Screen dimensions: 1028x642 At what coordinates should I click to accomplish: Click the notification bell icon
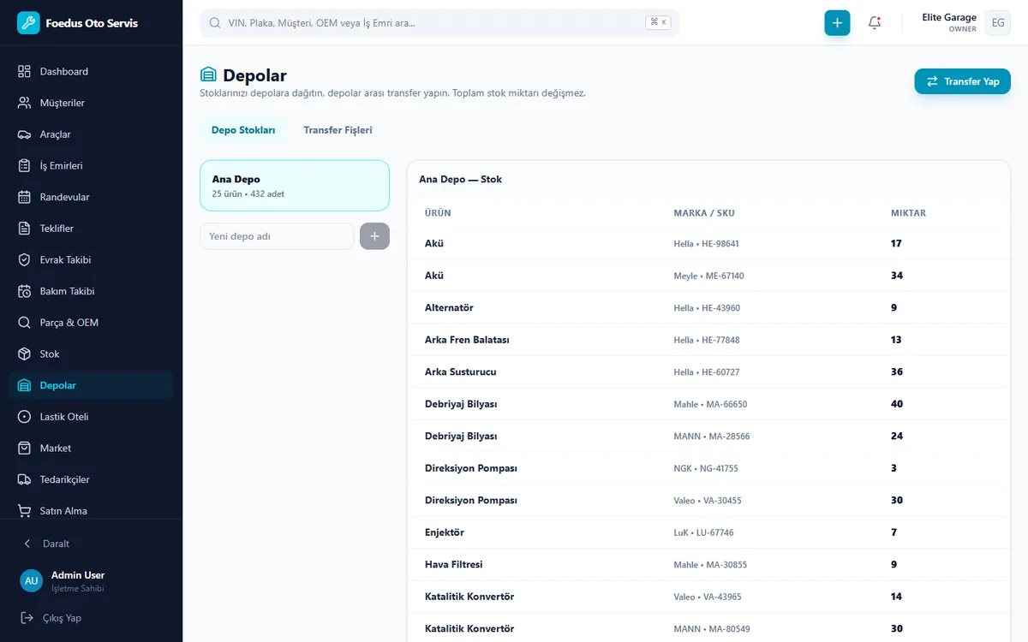tap(875, 23)
